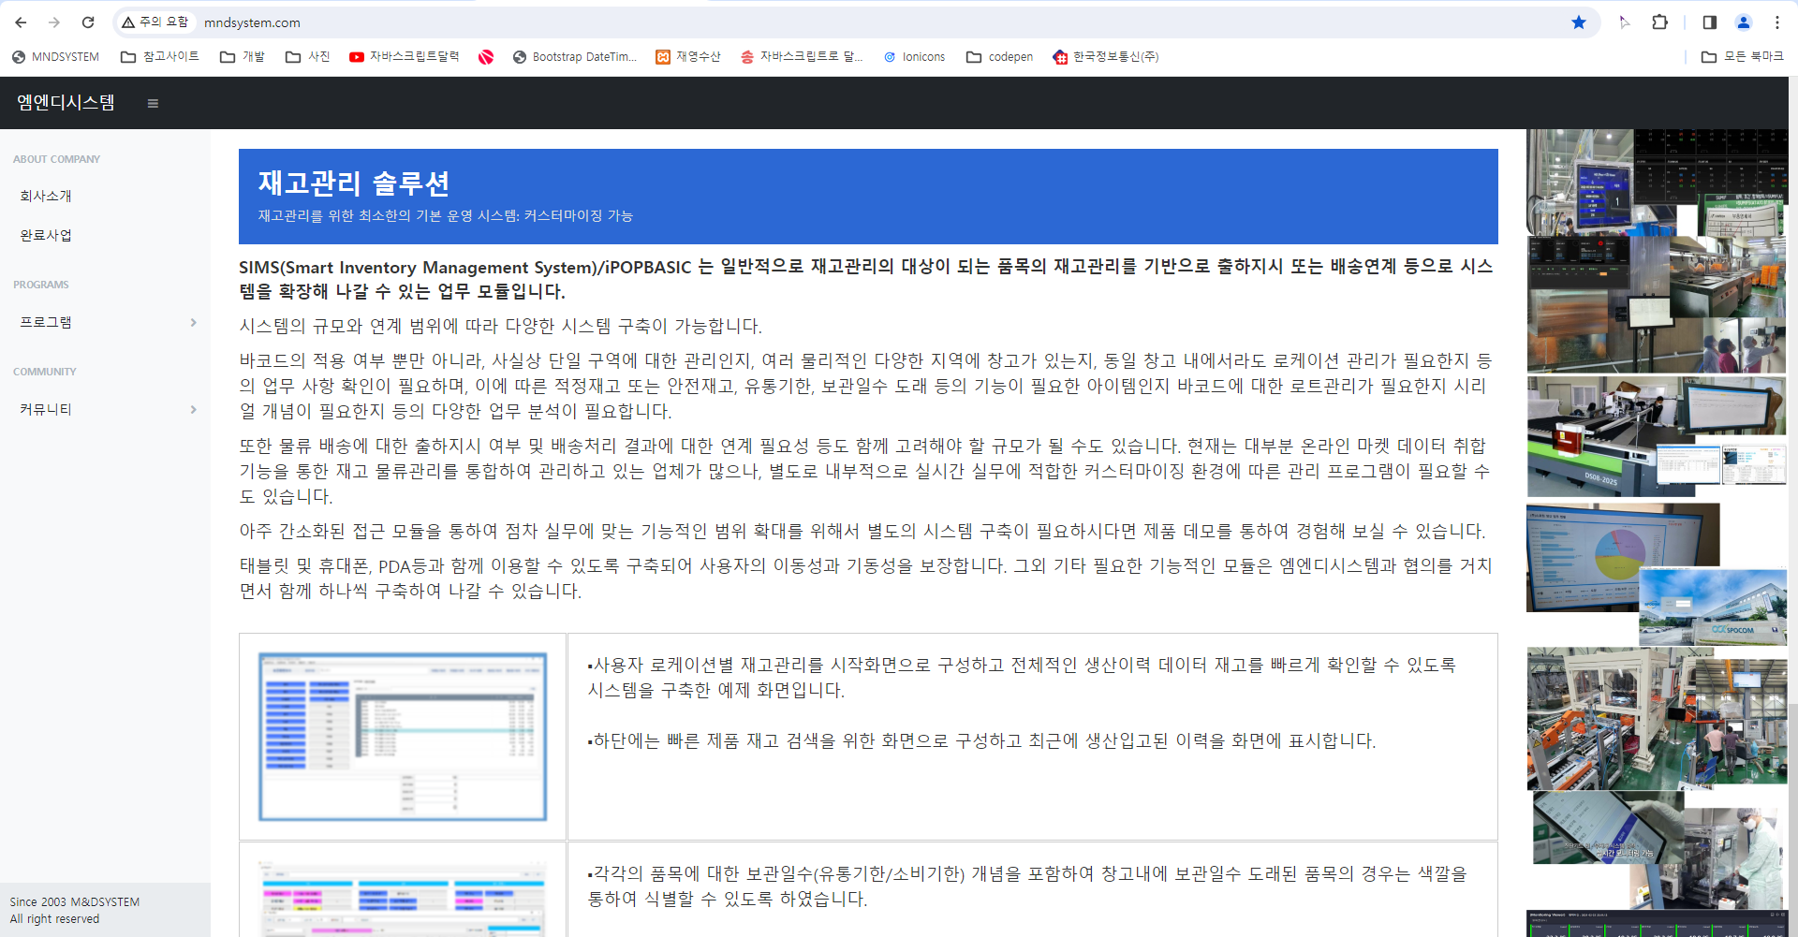Open the user profile avatar icon
The image size is (1798, 937).
click(x=1744, y=22)
